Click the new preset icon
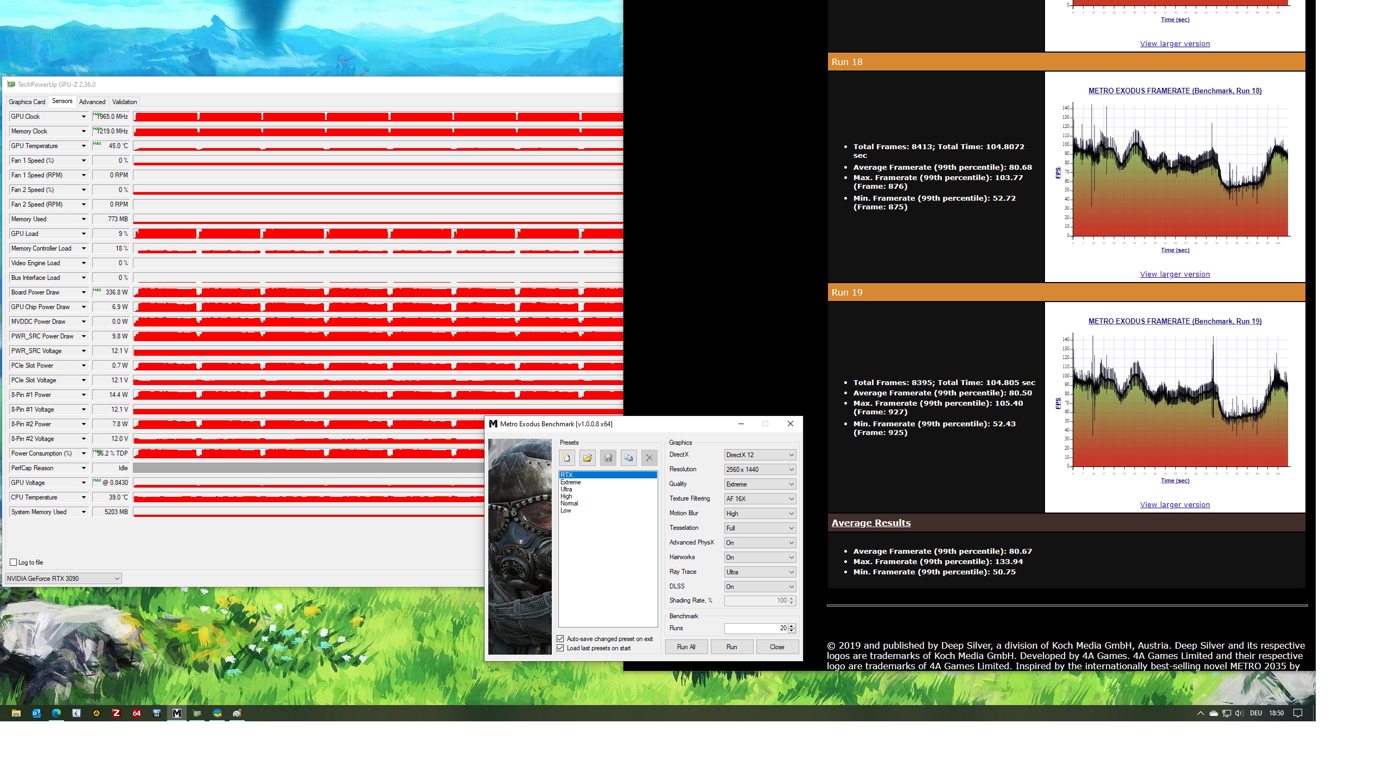The height and width of the screenshot is (781, 1389). 566,458
